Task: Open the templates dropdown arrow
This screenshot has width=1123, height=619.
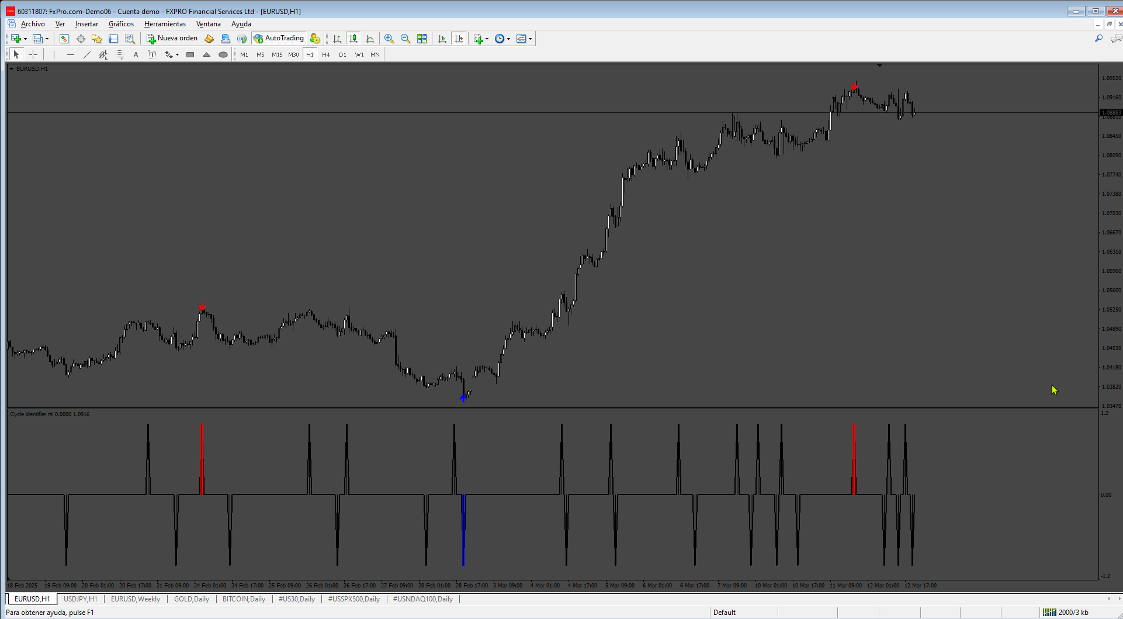Action: click(x=531, y=39)
